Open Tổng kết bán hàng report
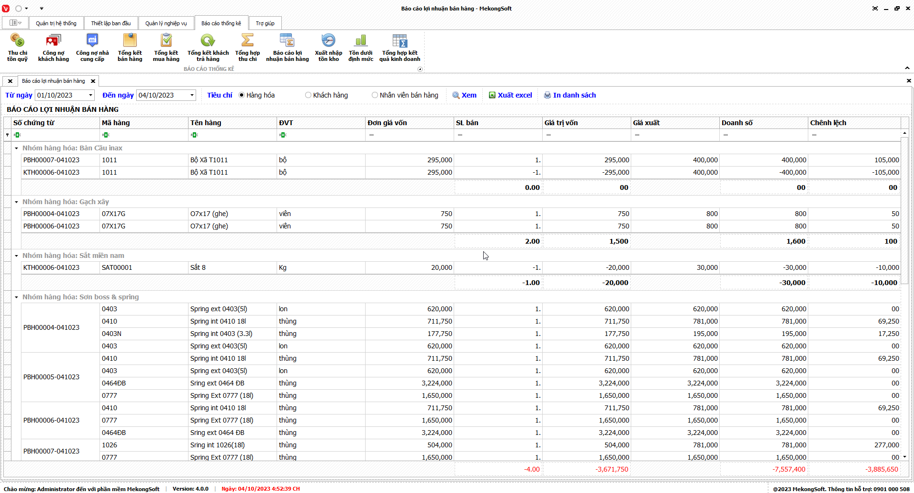The height and width of the screenshot is (493, 914). (130, 47)
